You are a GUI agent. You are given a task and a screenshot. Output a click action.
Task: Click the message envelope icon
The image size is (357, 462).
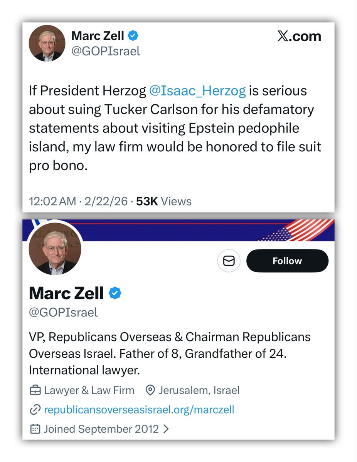(x=229, y=261)
